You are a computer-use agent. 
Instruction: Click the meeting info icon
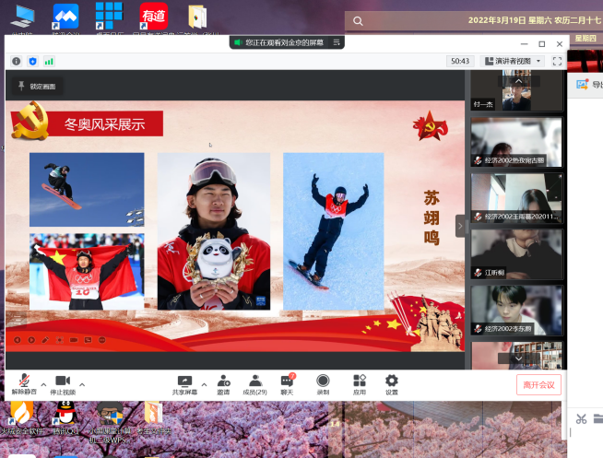click(x=16, y=61)
